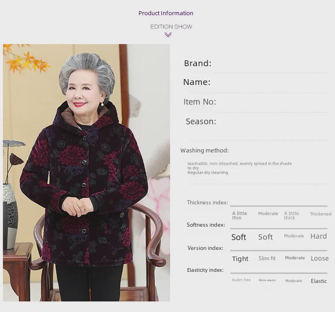The height and width of the screenshot is (312, 335).
Task: Choose the 'Loose' version option
Action: pos(319,258)
